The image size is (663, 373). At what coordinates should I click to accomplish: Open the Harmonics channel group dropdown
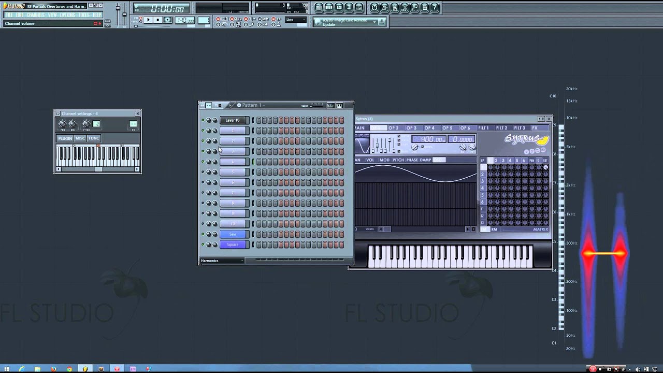pyautogui.click(x=222, y=261)
